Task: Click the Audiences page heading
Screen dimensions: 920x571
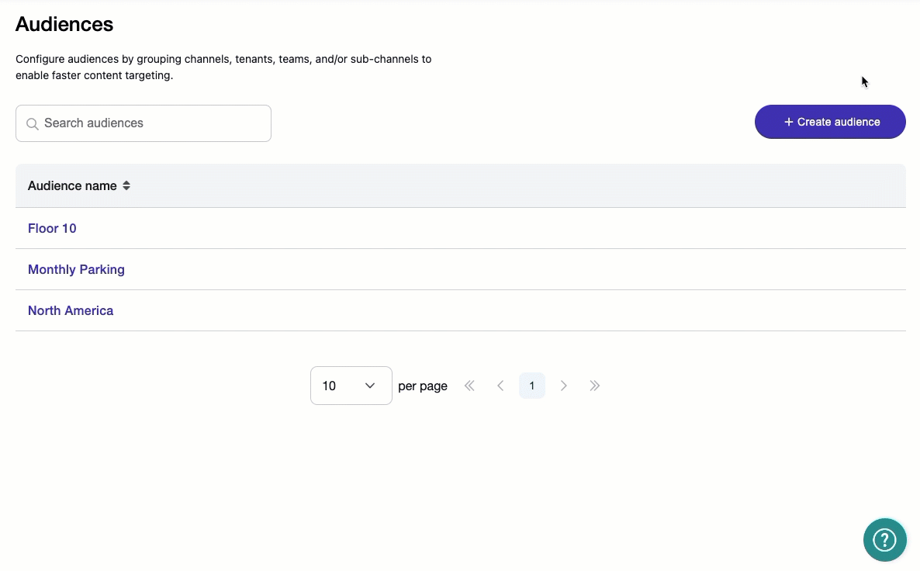Action: pyautogui.click(x=64, y=24)
